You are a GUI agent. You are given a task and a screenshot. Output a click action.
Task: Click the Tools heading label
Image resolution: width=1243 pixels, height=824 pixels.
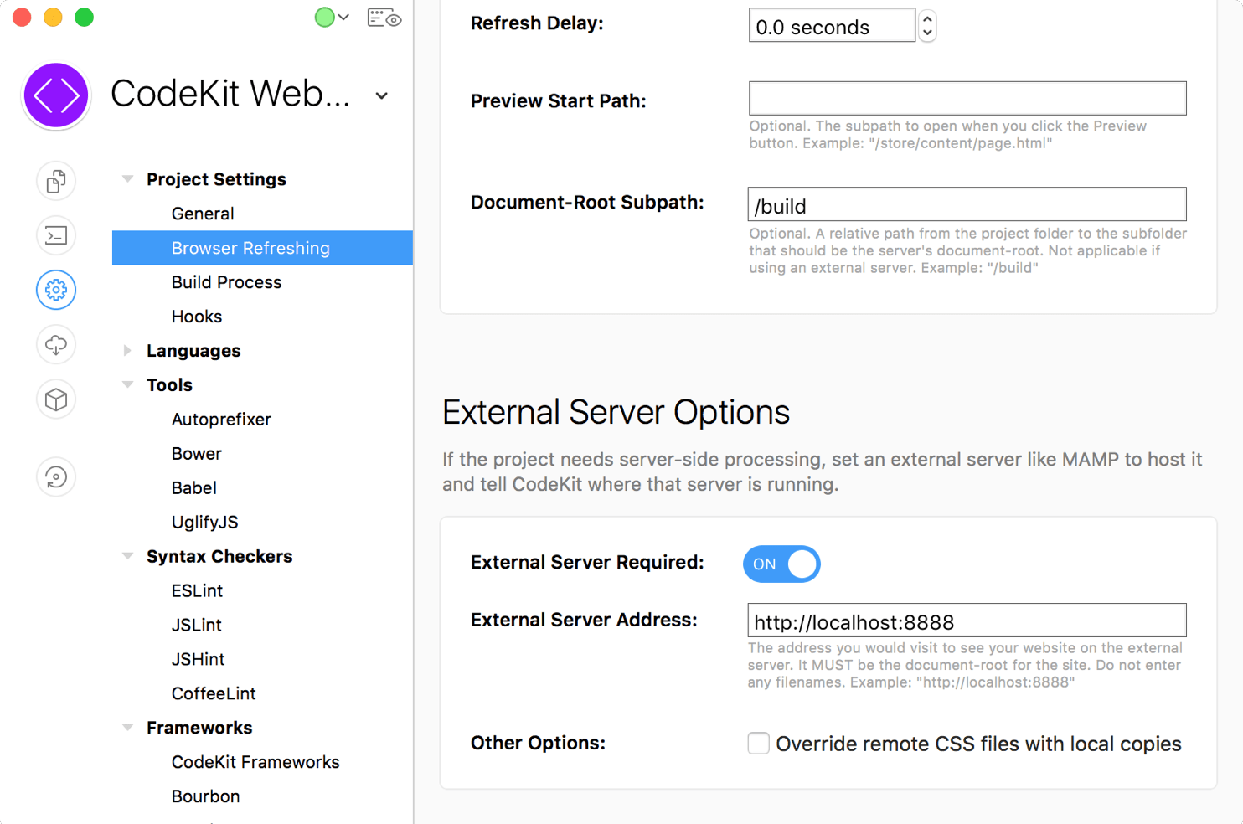169,385
